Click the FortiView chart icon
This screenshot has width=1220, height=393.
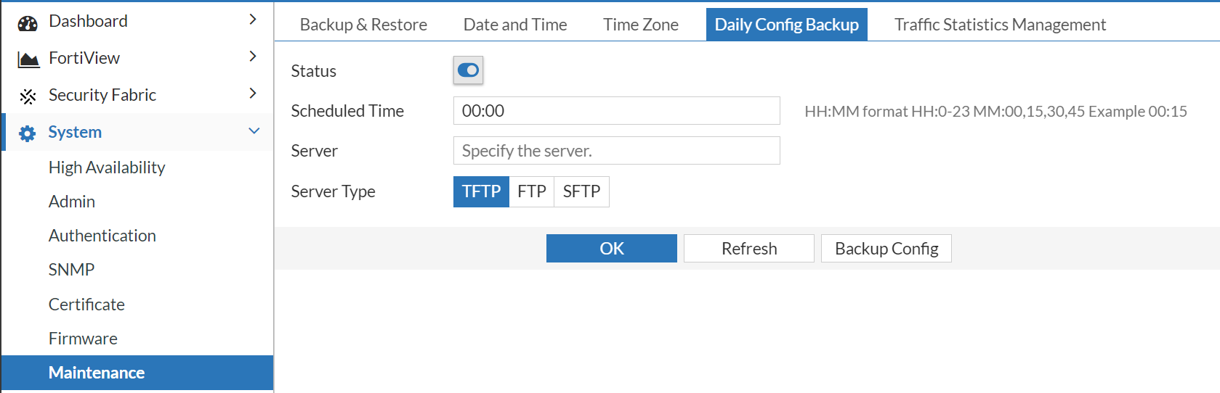coord(28,59)
